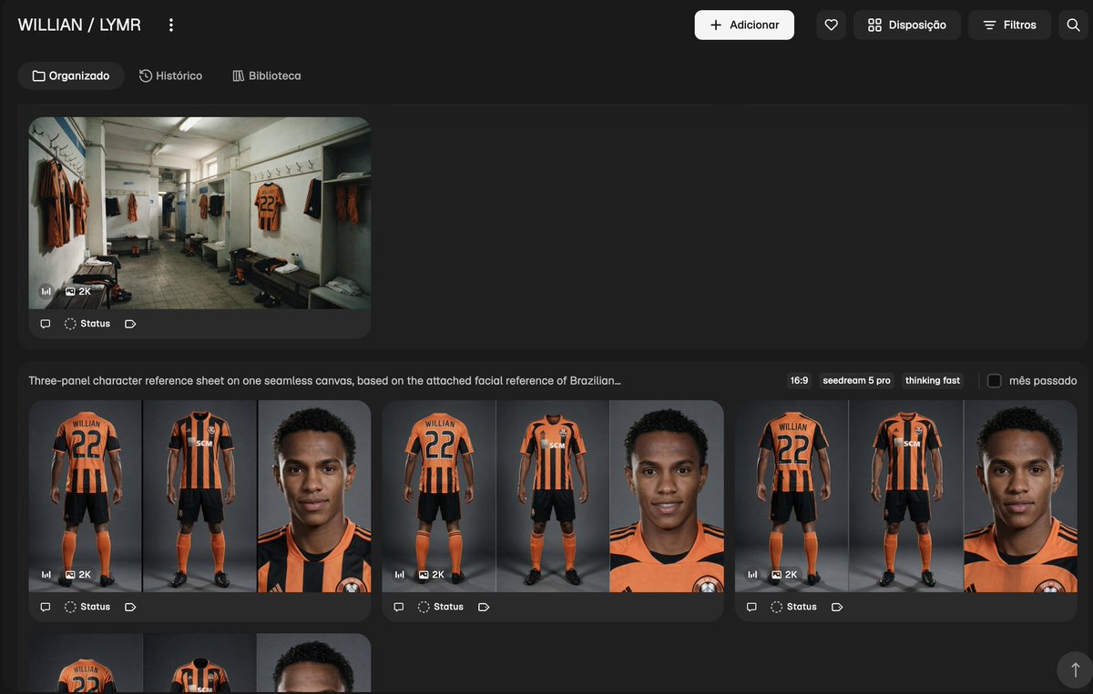Open the middle character sheet thumbnail
The width and height of the screenshot is (1093, 694).
(x=553, y=497)
